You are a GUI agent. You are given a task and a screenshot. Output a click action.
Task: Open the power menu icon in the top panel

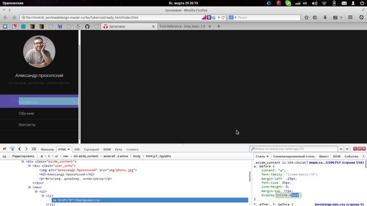pyautogui.click(x=362, y=3)
